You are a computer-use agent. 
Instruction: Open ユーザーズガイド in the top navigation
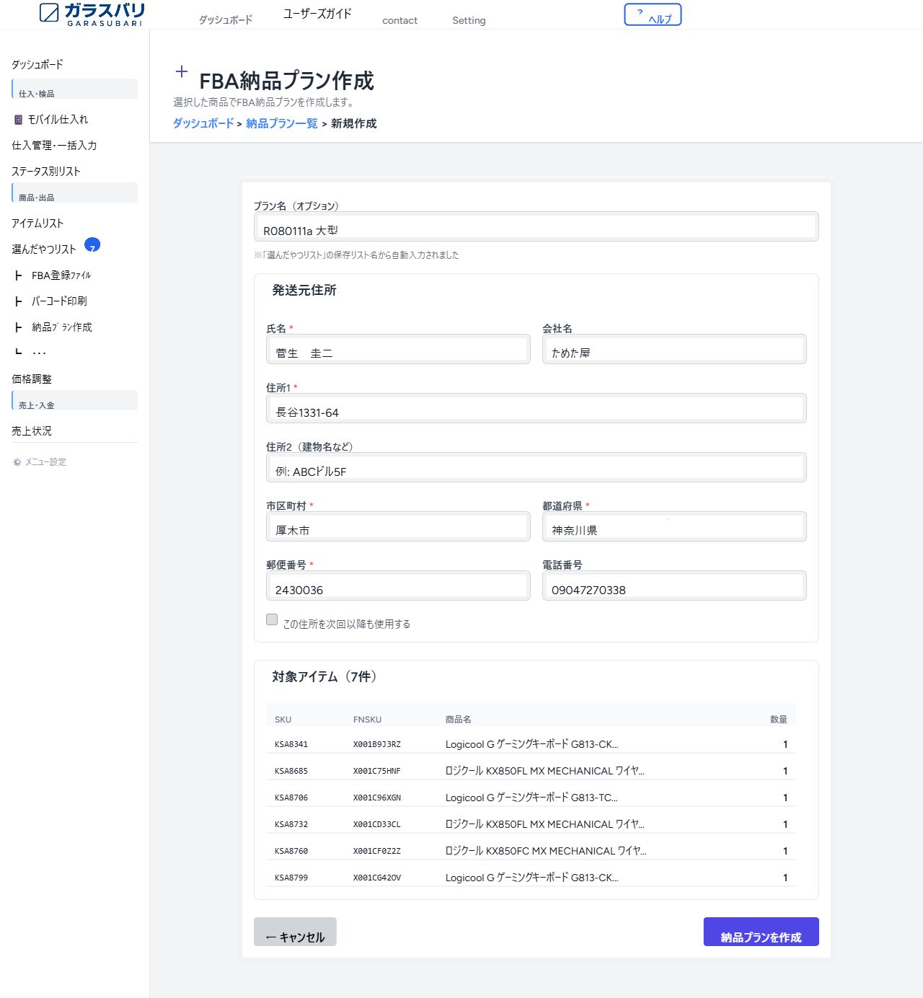(317, 14)
